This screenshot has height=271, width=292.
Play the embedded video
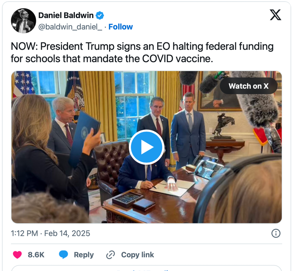pyautogui.click(x=146, y=147)
